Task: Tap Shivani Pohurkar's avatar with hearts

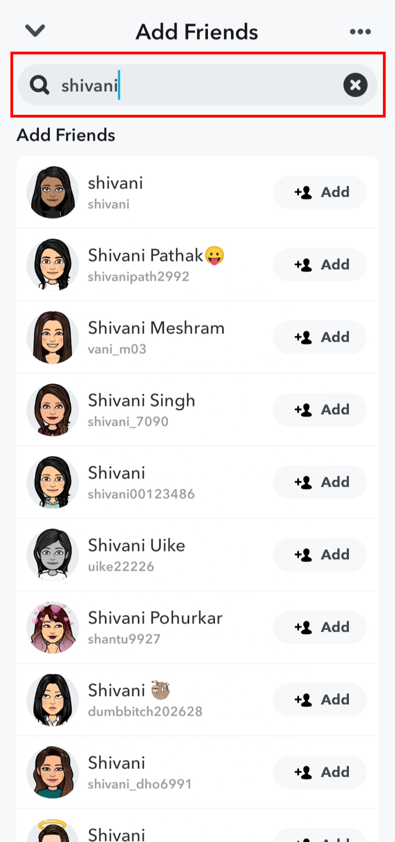Action: coord(53,627)
